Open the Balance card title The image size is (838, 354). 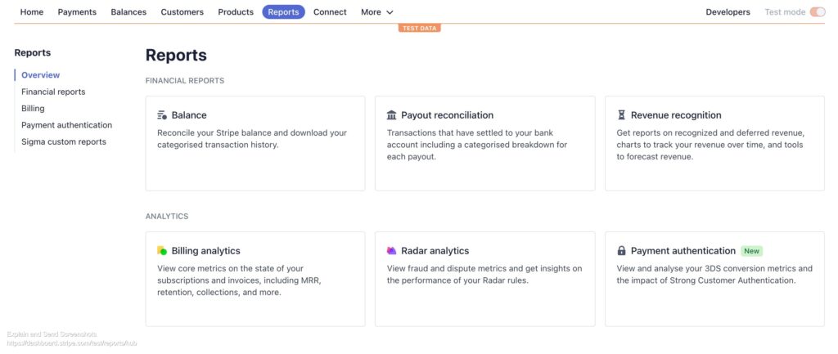pos(189,115)
